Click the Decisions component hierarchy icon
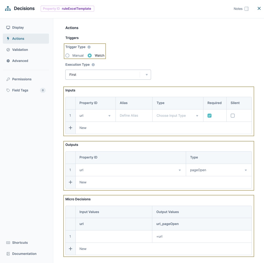 8,8
